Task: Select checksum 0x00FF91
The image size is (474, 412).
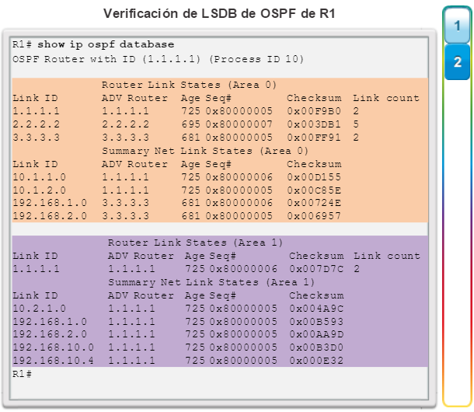Action: click(x=314, y=138)
